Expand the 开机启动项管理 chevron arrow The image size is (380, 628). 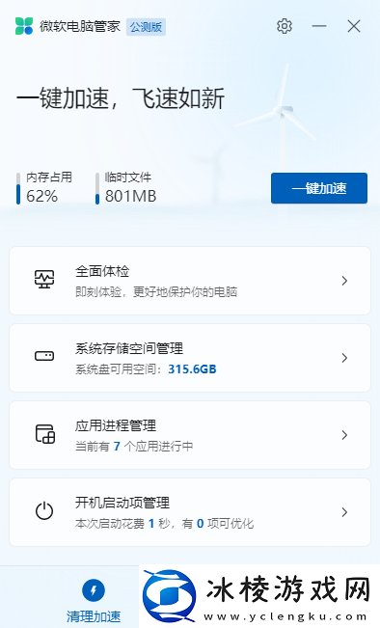(344, 512)
